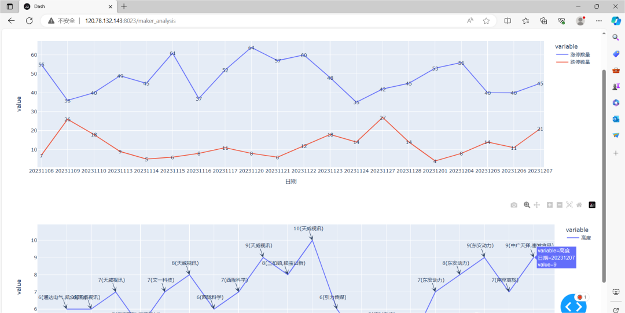625x313 pixels.
Task: Open Edge sidebar Search
Action: click(x=616, y=36)
